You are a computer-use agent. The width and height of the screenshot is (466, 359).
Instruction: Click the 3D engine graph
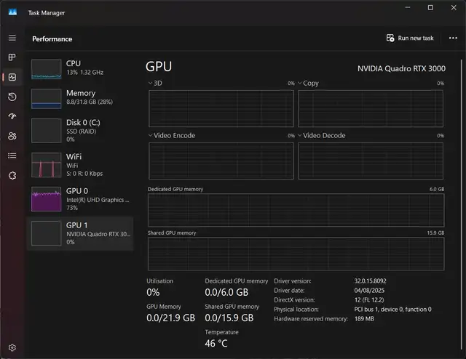(221, 108)
